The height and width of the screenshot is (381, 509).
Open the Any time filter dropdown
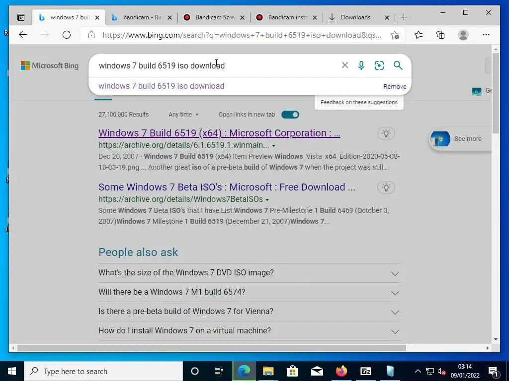(183, 115)
